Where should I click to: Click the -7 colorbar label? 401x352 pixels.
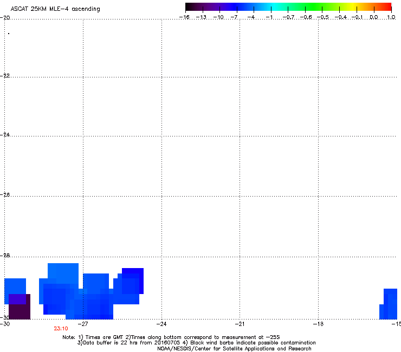pos(234,17)
